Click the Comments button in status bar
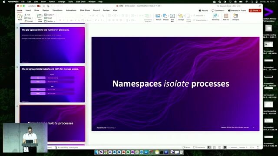Image resolution: width=278 pixels, height=156 pixels. 199,147
